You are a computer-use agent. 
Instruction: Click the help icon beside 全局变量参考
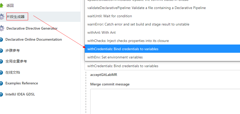pyautogui.click(x=1, y=62)
